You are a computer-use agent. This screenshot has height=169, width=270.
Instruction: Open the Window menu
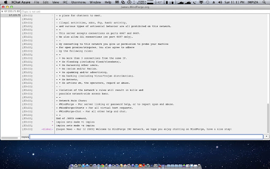(x=95, y=2)
